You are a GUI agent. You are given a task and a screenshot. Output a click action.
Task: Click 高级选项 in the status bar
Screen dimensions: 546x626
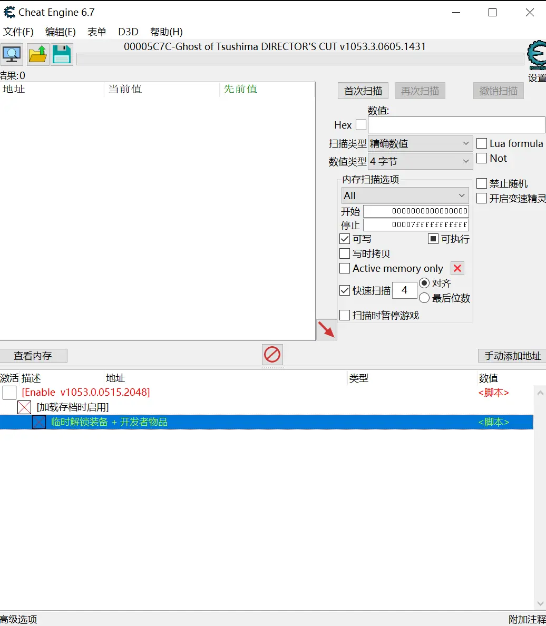click(x=18, y=619)
